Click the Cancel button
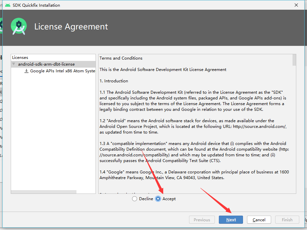This screenshot has width=307, height=230. point(259,220)
